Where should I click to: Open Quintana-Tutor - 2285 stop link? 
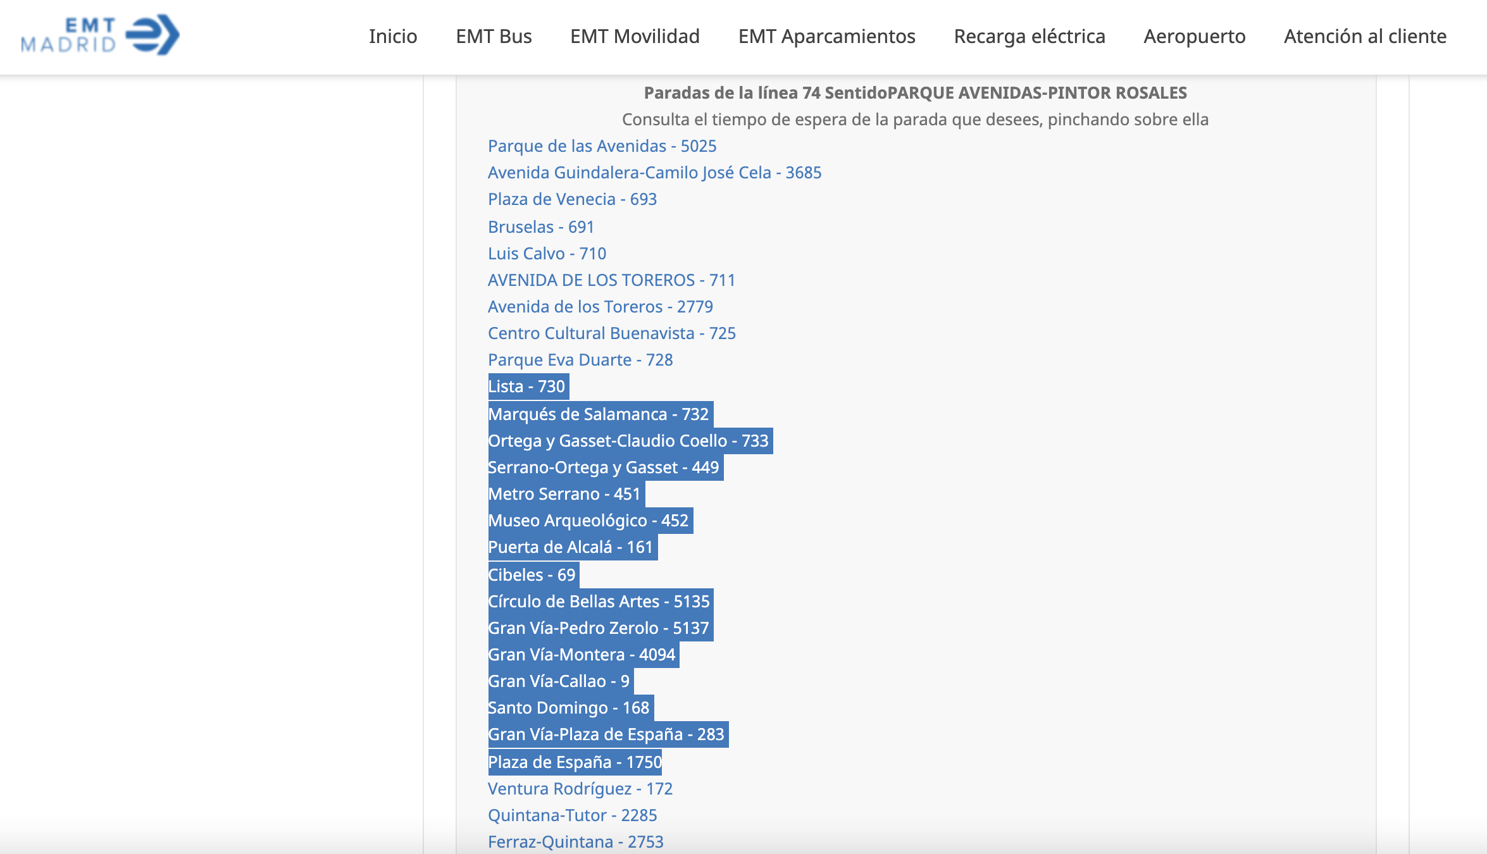pos(572,815)
